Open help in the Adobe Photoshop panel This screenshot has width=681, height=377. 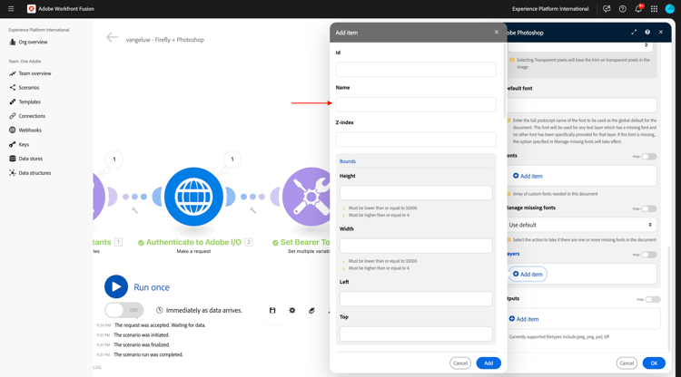(647, 32)
